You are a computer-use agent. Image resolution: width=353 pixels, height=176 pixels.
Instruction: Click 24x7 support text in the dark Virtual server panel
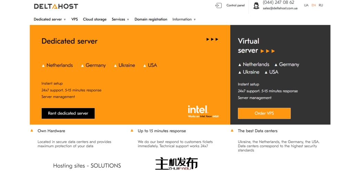tap(268, 91)
